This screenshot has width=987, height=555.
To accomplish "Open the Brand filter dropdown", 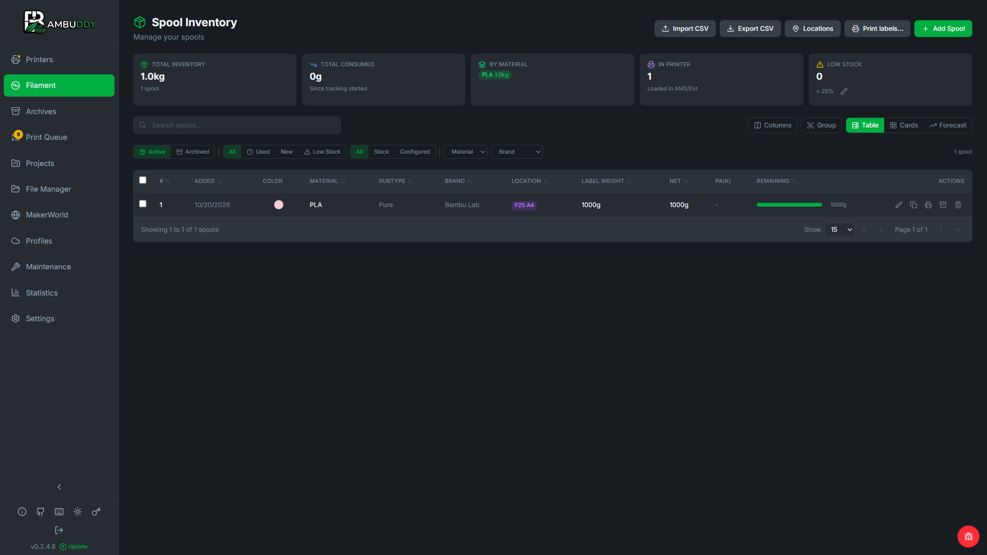I will coord(517,152).
